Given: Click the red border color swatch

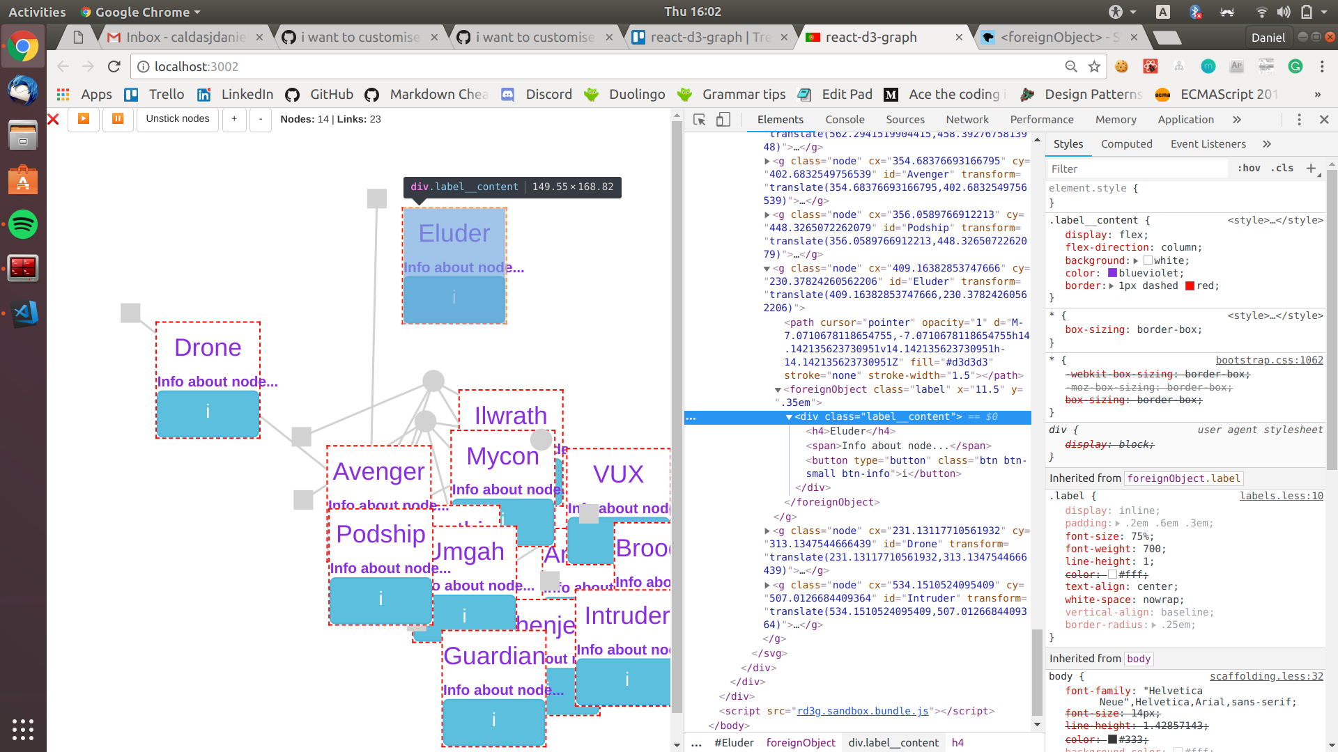Looking at the screenshot, I should pyautogui.click(x=1190, y=285).
